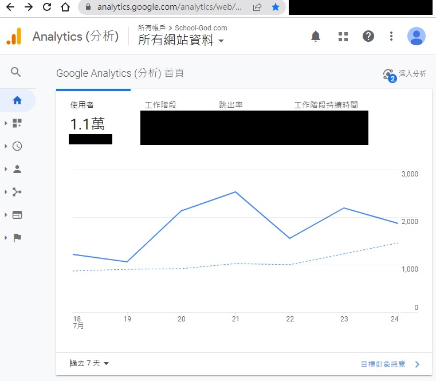The width and height of the screenshot is (436, 381).
Task: Expand the Customization section arrow
Action: tap(6, 123)
